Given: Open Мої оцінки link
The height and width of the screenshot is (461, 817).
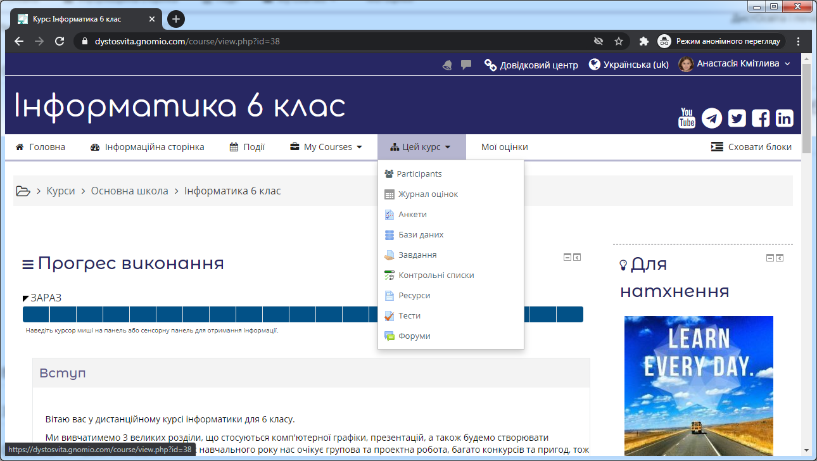Looking at the screenshot, I should (x=504, y=147).
